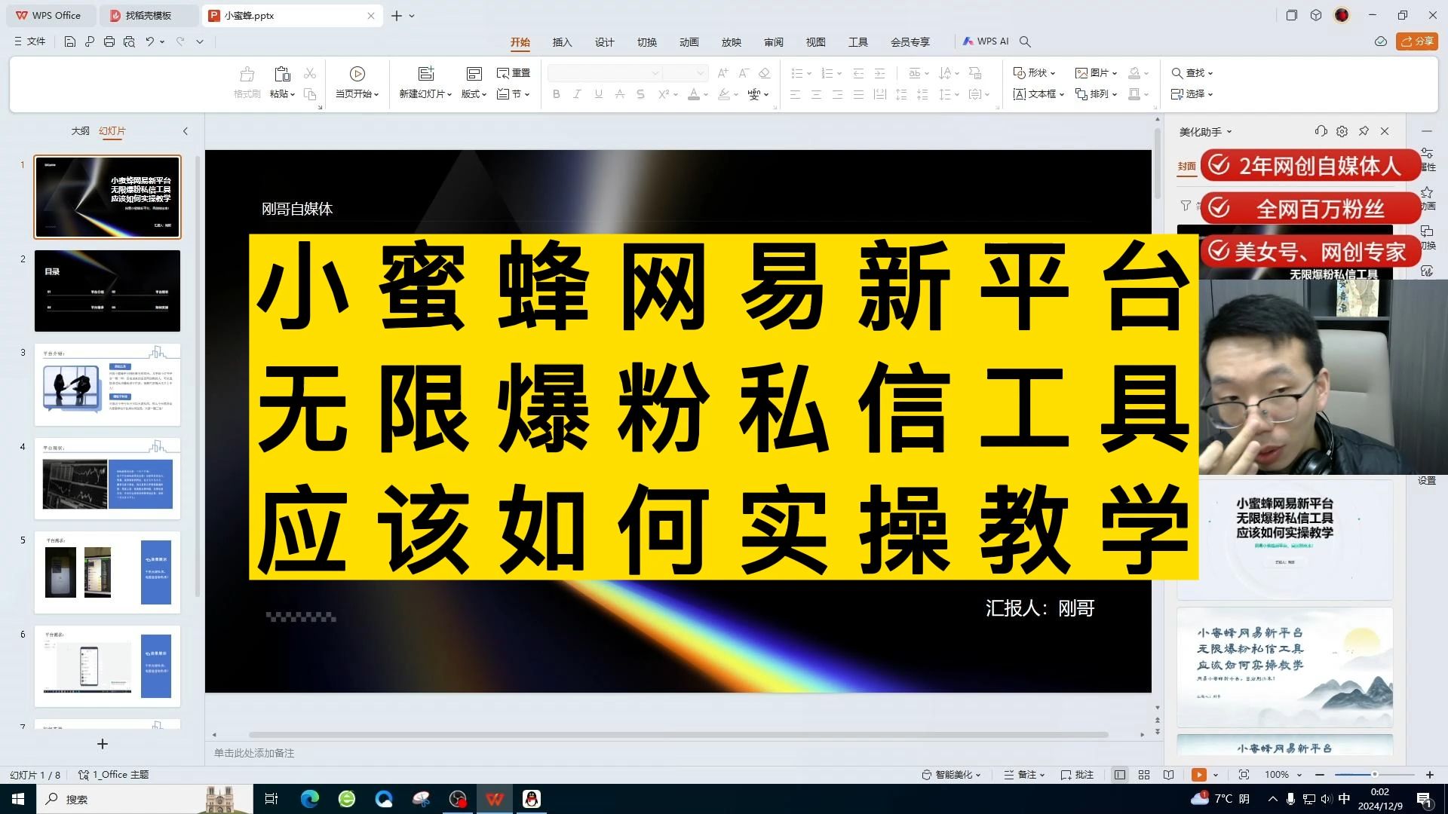Click the cloud sync status icon

coord(1381,41)
